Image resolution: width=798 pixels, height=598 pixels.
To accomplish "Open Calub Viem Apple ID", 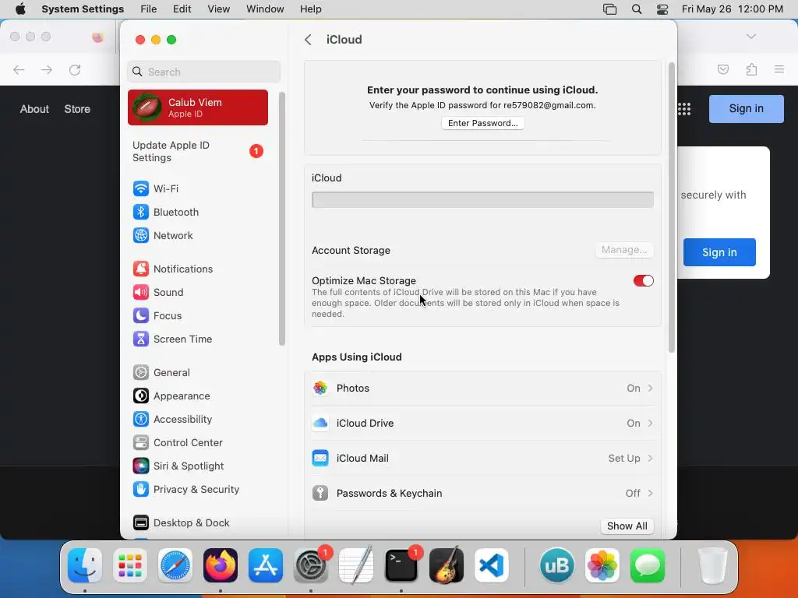I will 198,107.
